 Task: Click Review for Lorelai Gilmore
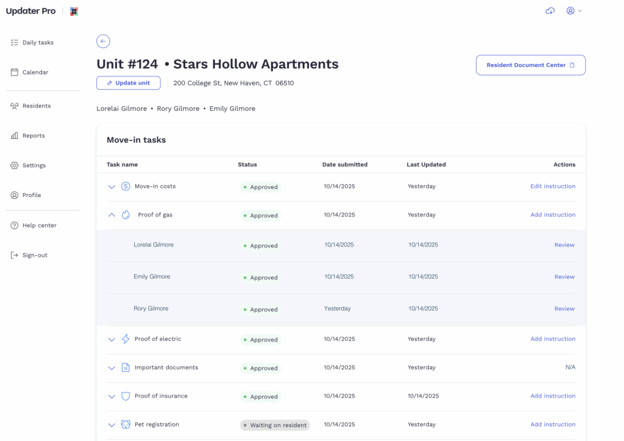click(564, 245)
